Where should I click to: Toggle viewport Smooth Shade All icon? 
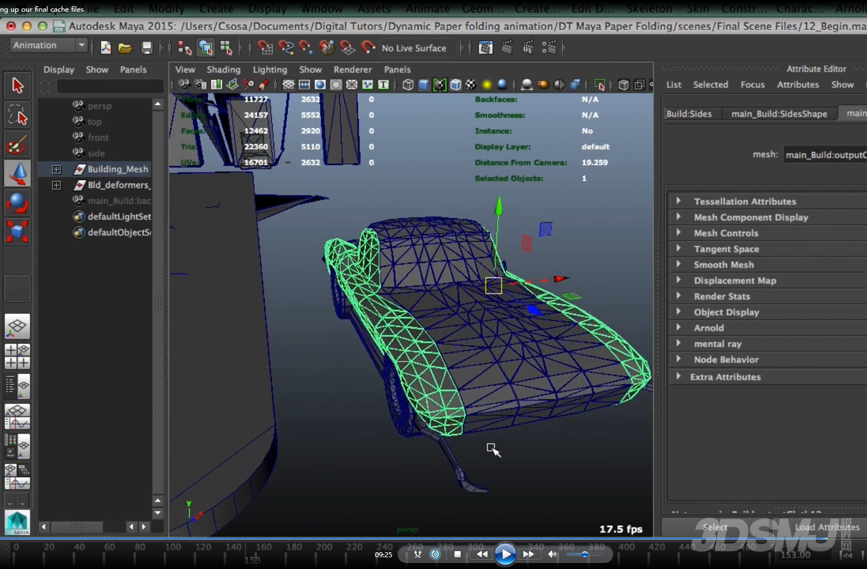point(424,84)
